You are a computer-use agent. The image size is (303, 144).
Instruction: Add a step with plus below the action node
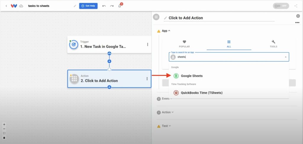pos(109,87)
